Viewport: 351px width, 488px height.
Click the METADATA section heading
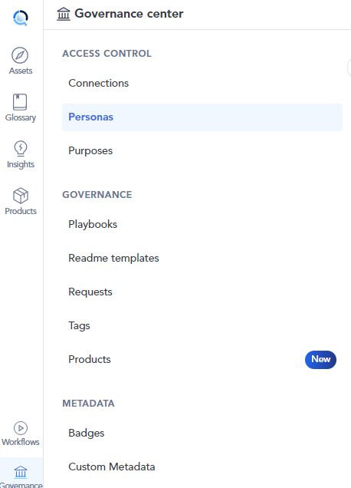pos(88,404)
